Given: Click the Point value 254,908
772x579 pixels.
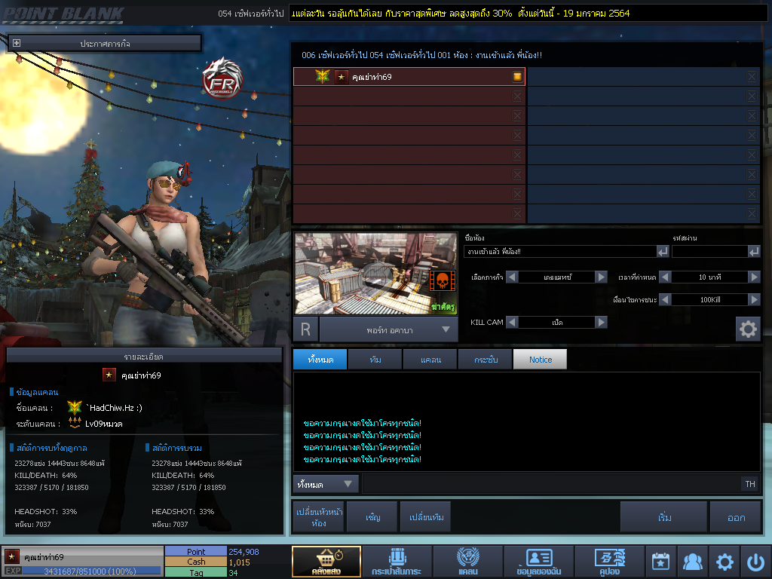Looking at the screenshot, I should tap(244, 552).
